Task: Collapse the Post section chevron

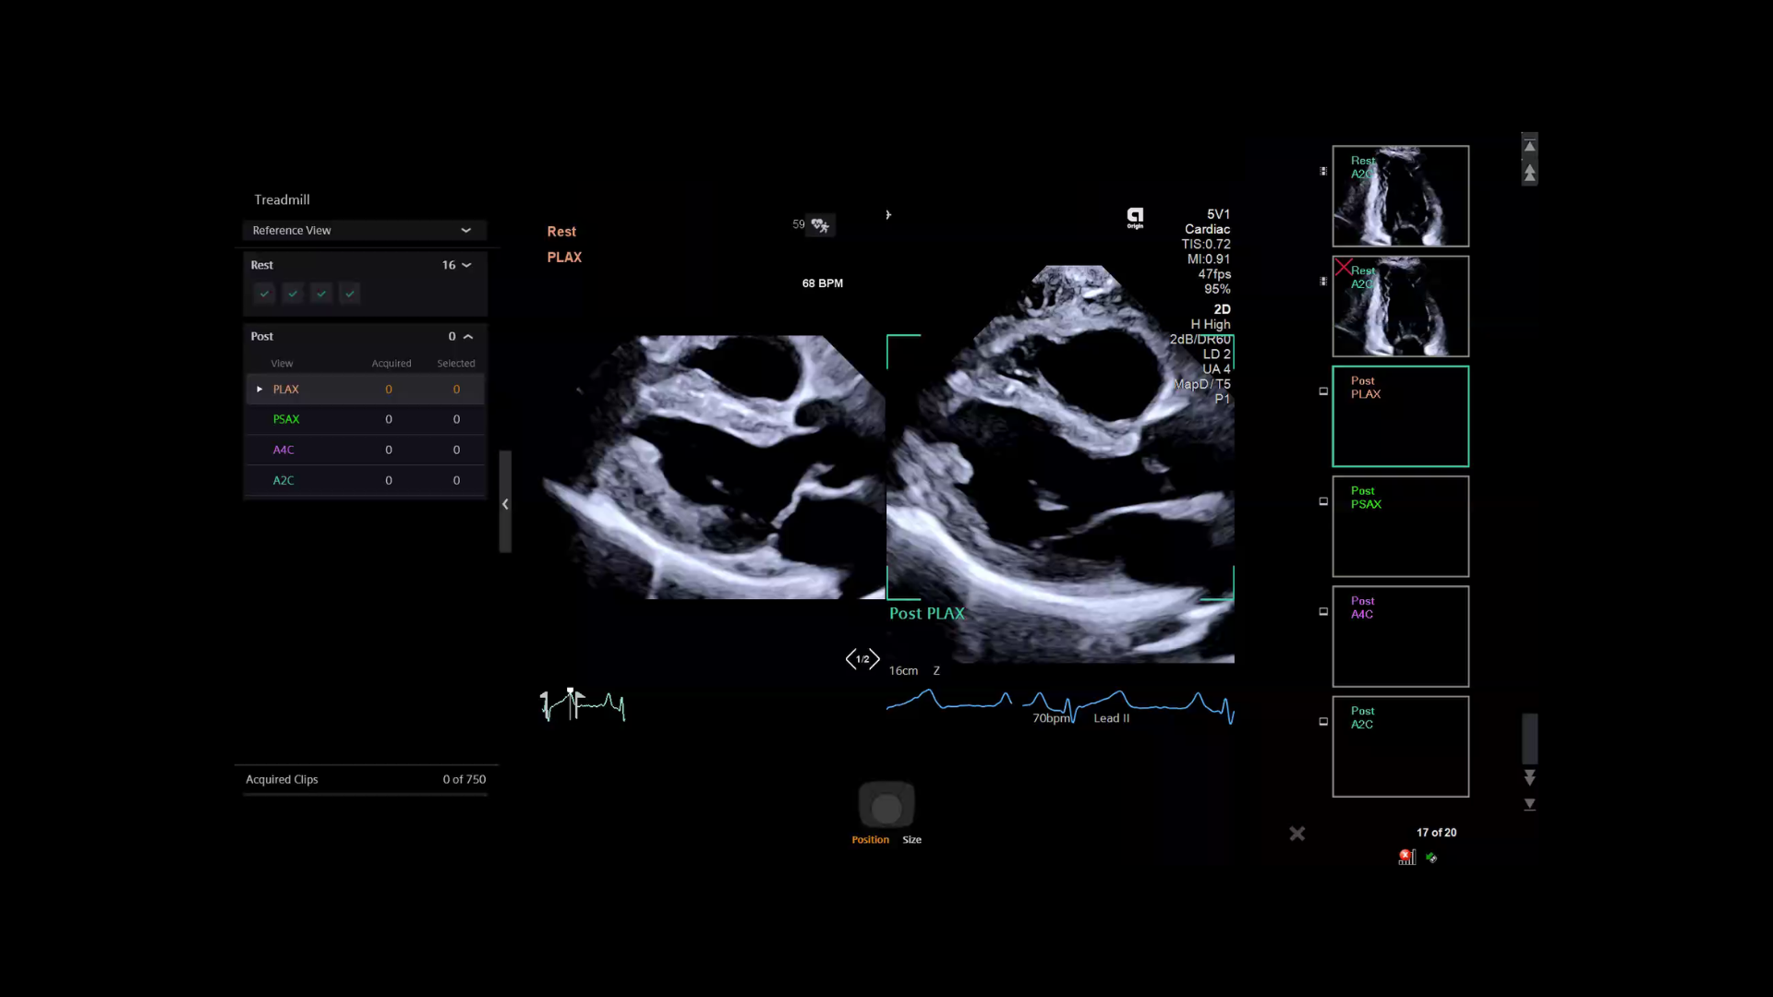Action: click(x=468, y=336)
